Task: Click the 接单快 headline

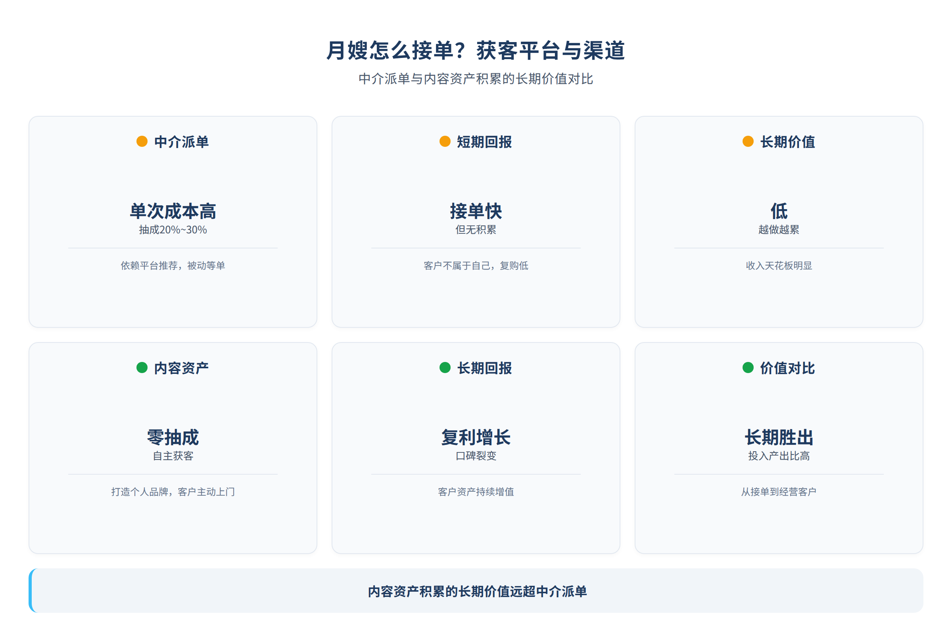Action: click(x=476, y=211)
